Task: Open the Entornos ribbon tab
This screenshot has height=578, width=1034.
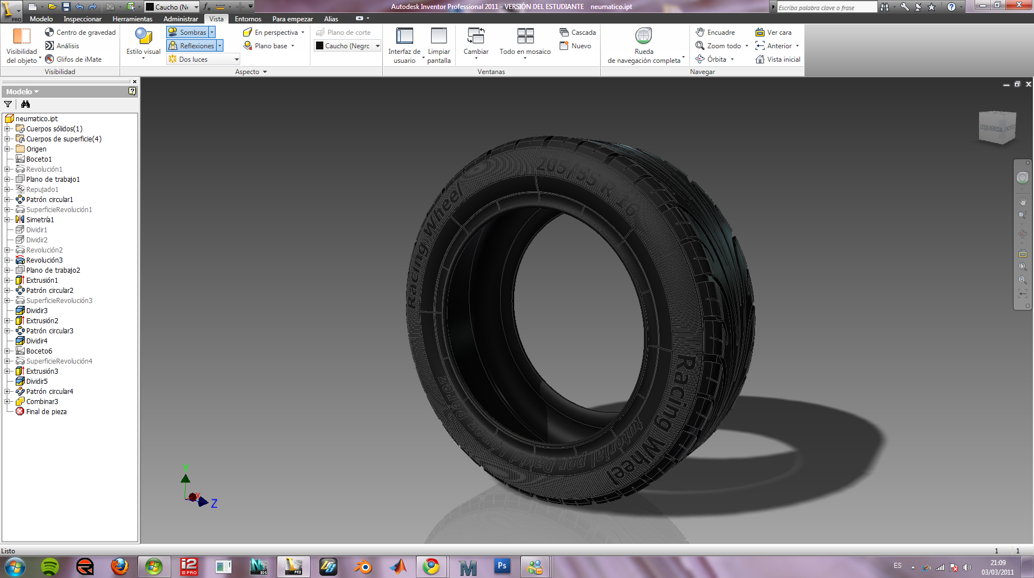Action: click(248, 19)
